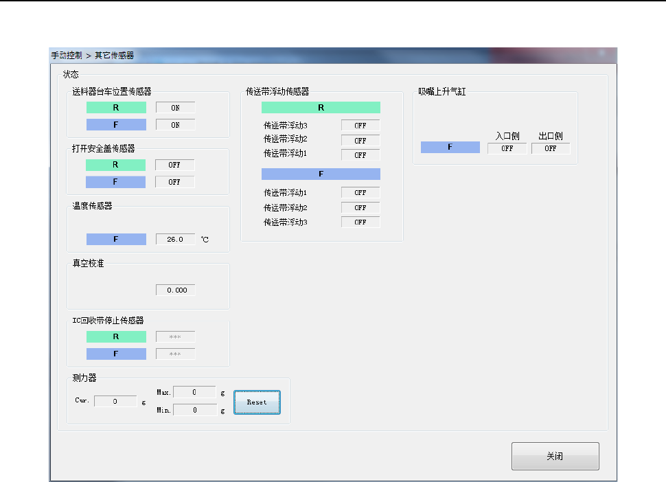The width and height of the screenshot is (666, 482).
Task: Click the 状态 group label
Action: 71,74
